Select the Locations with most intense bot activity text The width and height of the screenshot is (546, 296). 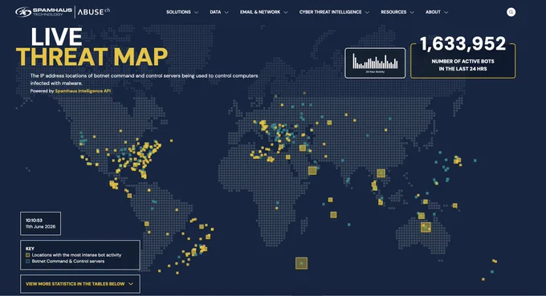click(76, 255)
